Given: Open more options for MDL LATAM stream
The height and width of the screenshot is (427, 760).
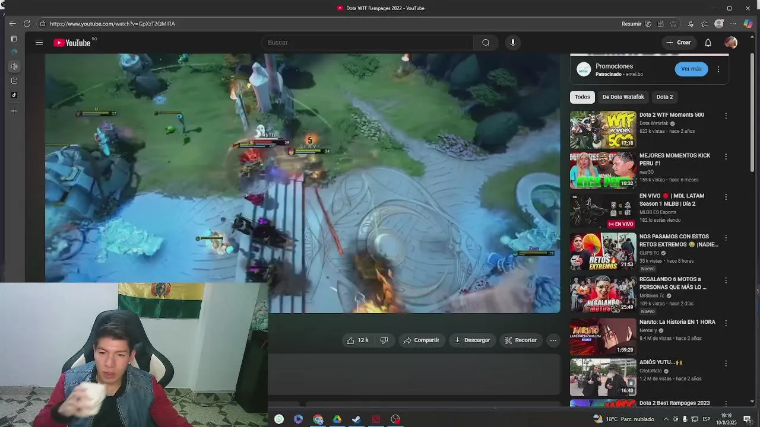Looking at the screenshot, I should [x=726, y=197].
